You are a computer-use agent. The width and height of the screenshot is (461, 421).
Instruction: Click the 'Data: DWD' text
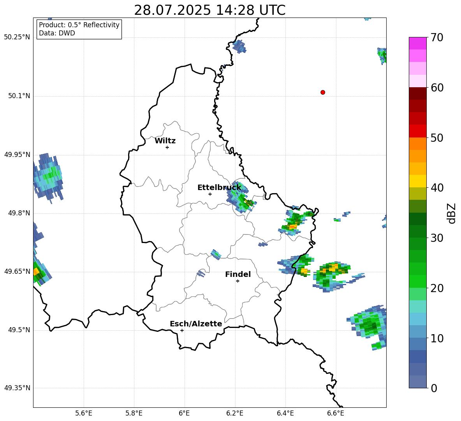coord(57,33)
